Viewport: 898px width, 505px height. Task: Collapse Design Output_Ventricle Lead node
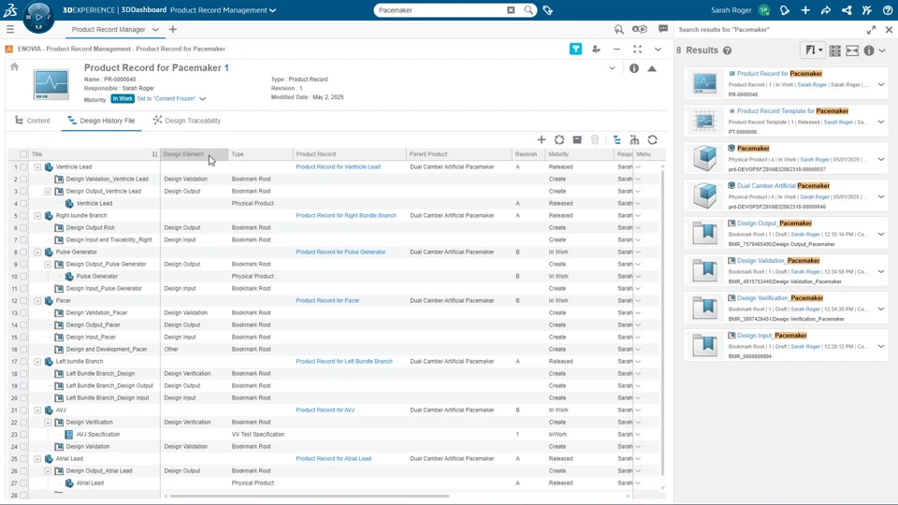48,191
